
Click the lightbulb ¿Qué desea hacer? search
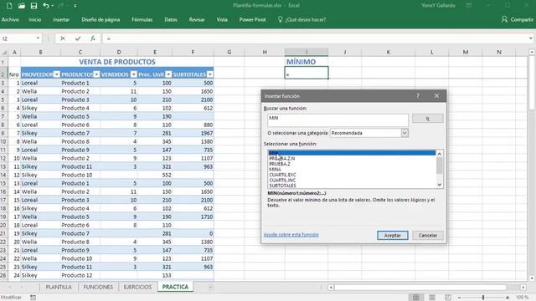[301, 19]
